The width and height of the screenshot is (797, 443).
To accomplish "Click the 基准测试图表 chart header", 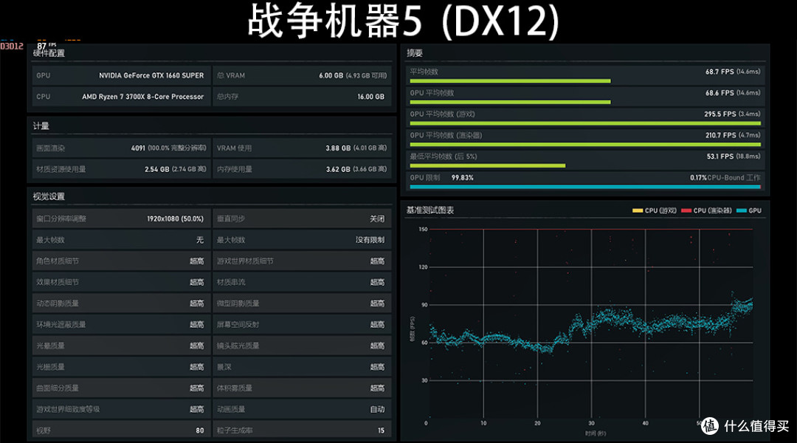I will coord(430,210).
